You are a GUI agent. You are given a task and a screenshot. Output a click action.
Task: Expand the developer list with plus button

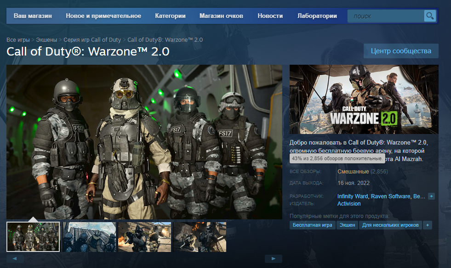click(x=431, y=196)
